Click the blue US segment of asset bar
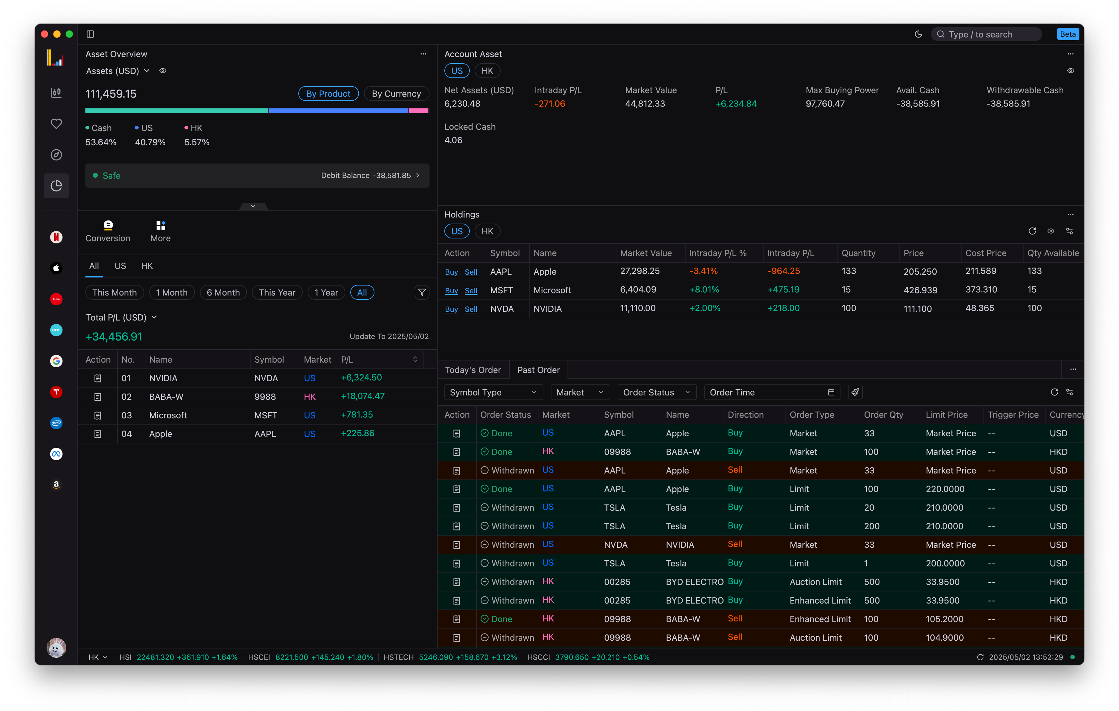The width and height of the screenshot is (1119, 711). [x=338, y=111]
